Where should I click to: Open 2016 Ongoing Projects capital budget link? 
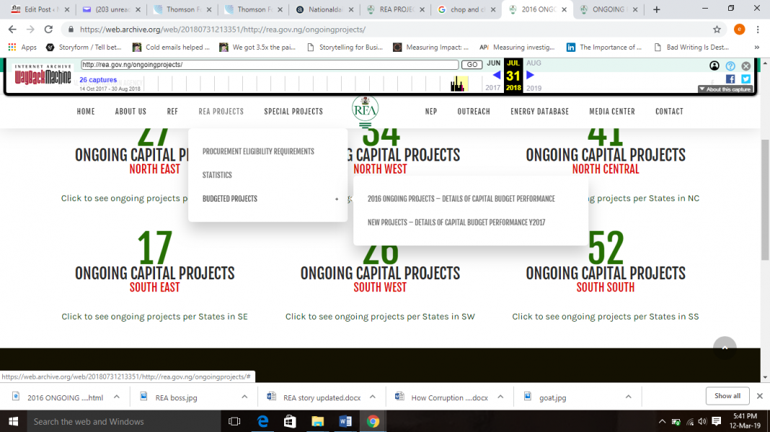click(x=461, y=199)
